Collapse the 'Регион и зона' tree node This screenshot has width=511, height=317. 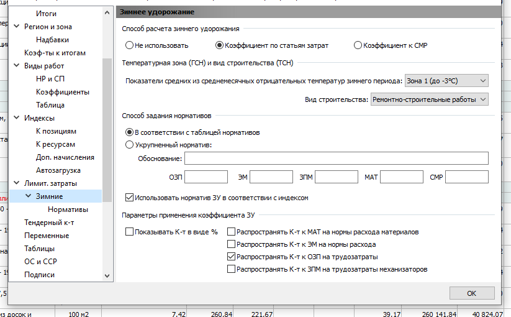click(17, 26)
